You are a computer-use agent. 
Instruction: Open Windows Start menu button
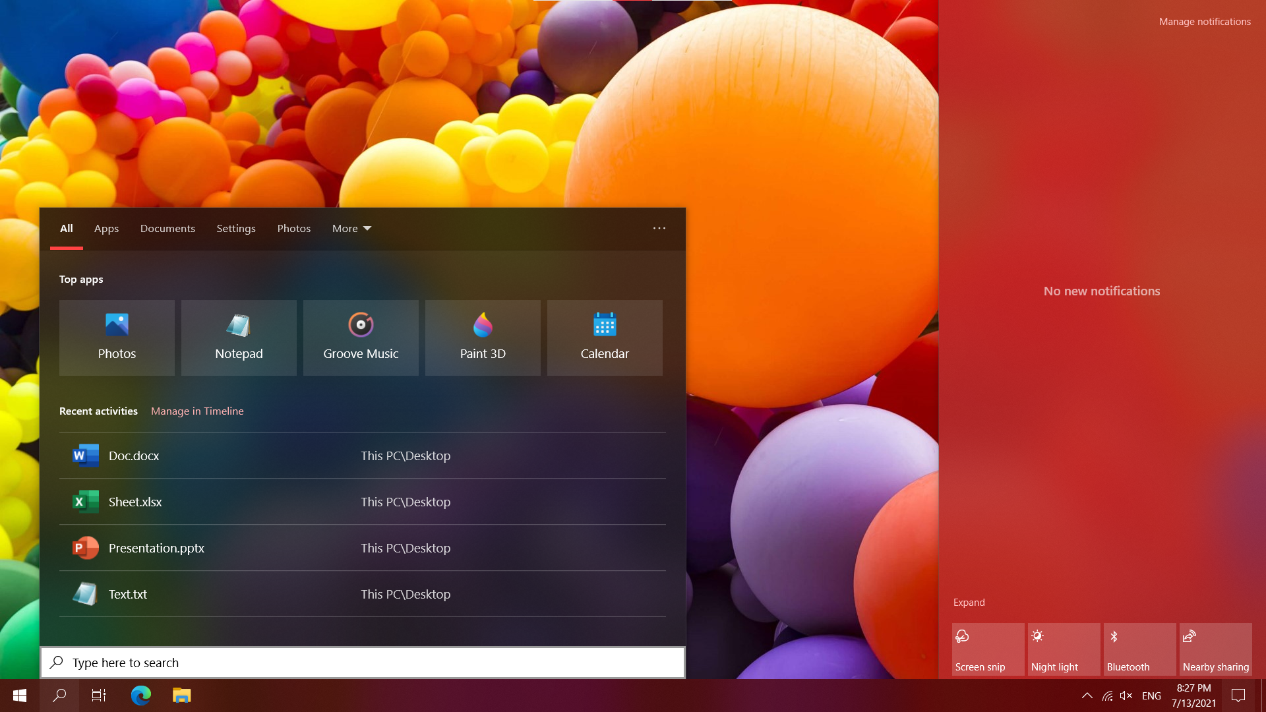(19, 695)
